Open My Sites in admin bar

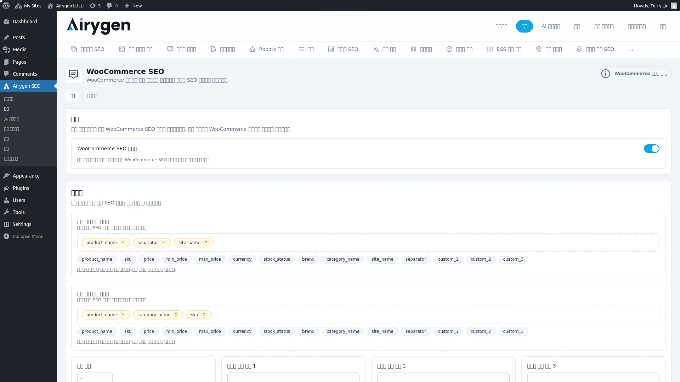click(x=28, y=6)
